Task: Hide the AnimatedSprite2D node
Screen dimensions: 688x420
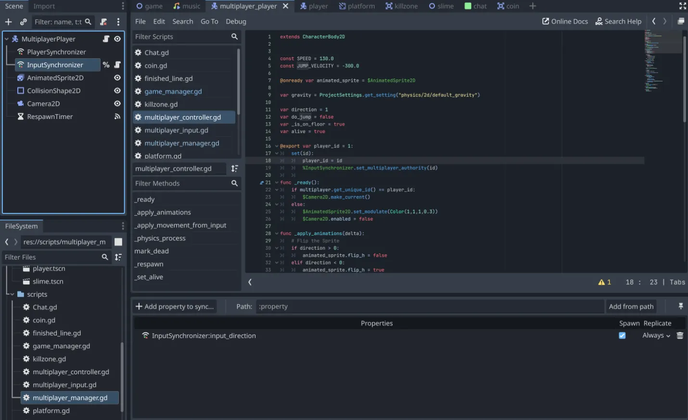Action: tap(117, 78)
